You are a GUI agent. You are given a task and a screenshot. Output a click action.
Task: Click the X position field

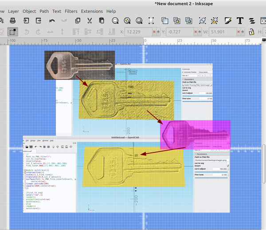pyautogui.click(x=138, y=32)
